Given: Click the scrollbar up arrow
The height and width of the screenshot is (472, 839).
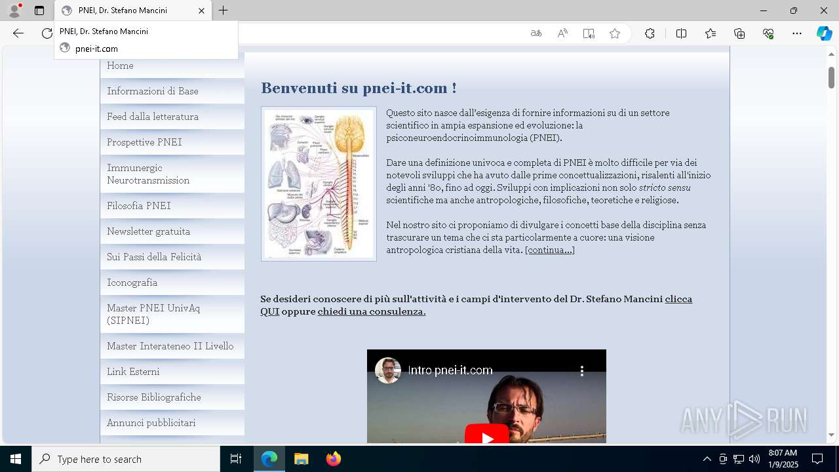Looking at the screenshot, I should tap(831, 54).
